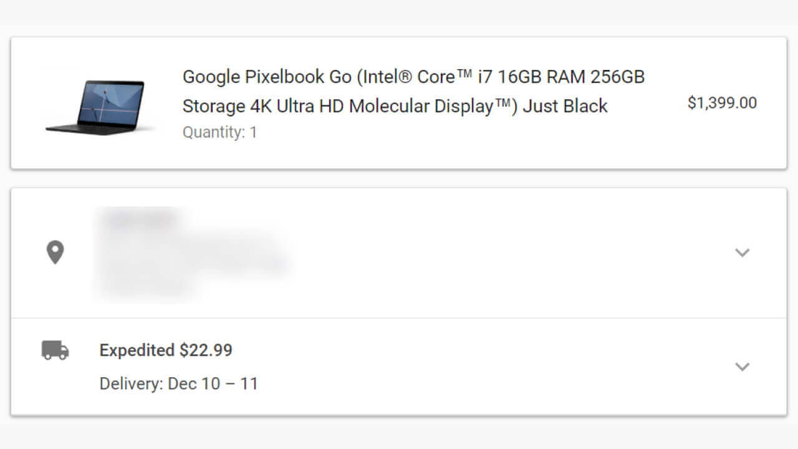798x449 pixels.
Task: Click the Dec 10 – 11 date range
Action: pyautogui.click(x=213, y=383)
